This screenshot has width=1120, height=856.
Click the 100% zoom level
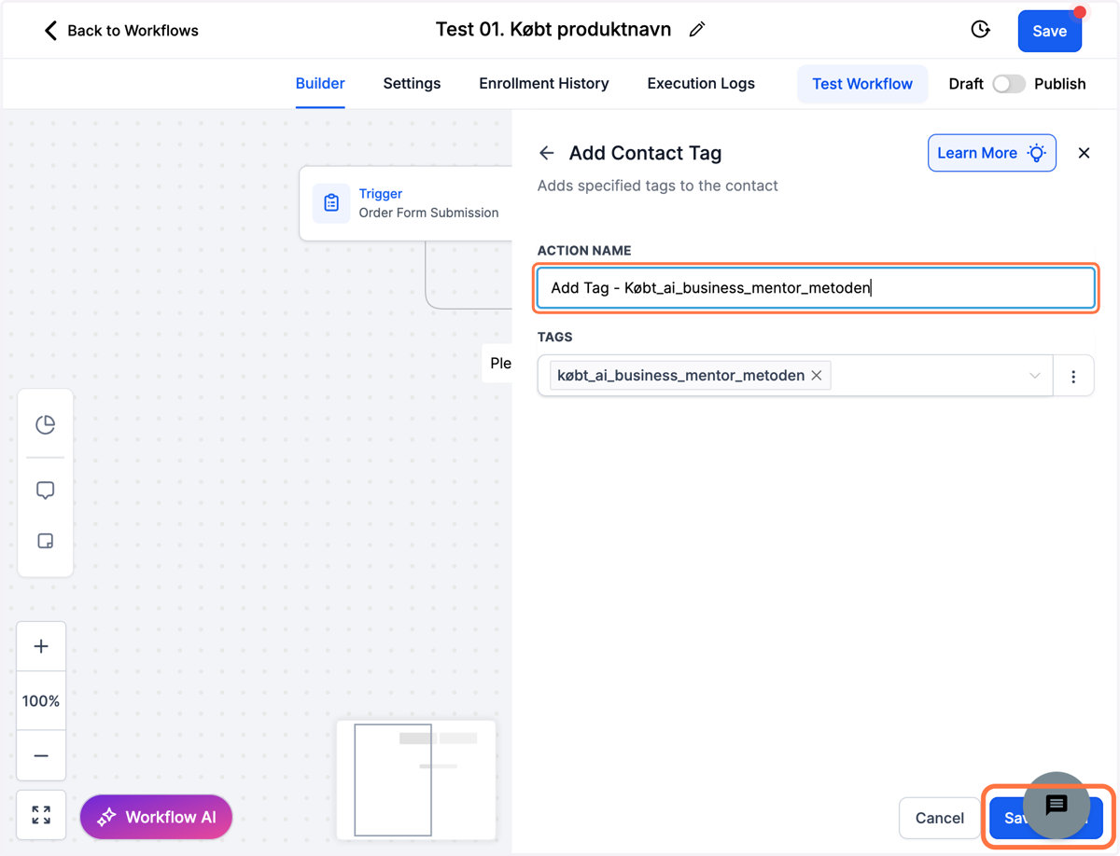(x=41, y=700)
